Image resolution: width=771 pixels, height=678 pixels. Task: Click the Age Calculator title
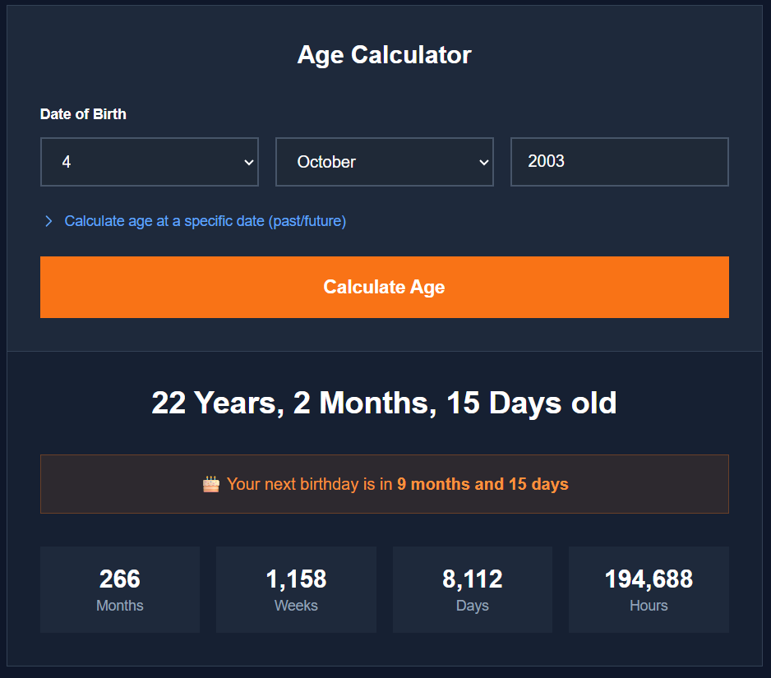(384, 55)
